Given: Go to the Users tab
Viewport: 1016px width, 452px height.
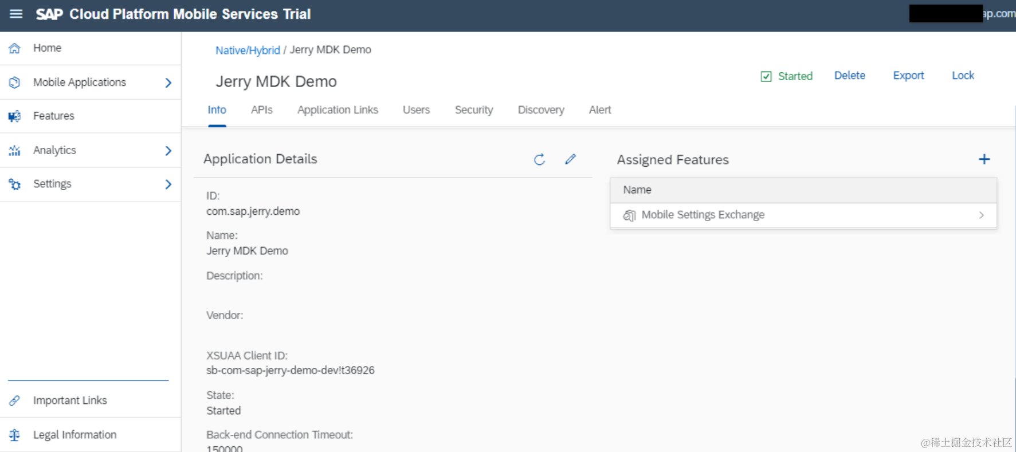Looking at the screenshot, I should click(416, 110).
